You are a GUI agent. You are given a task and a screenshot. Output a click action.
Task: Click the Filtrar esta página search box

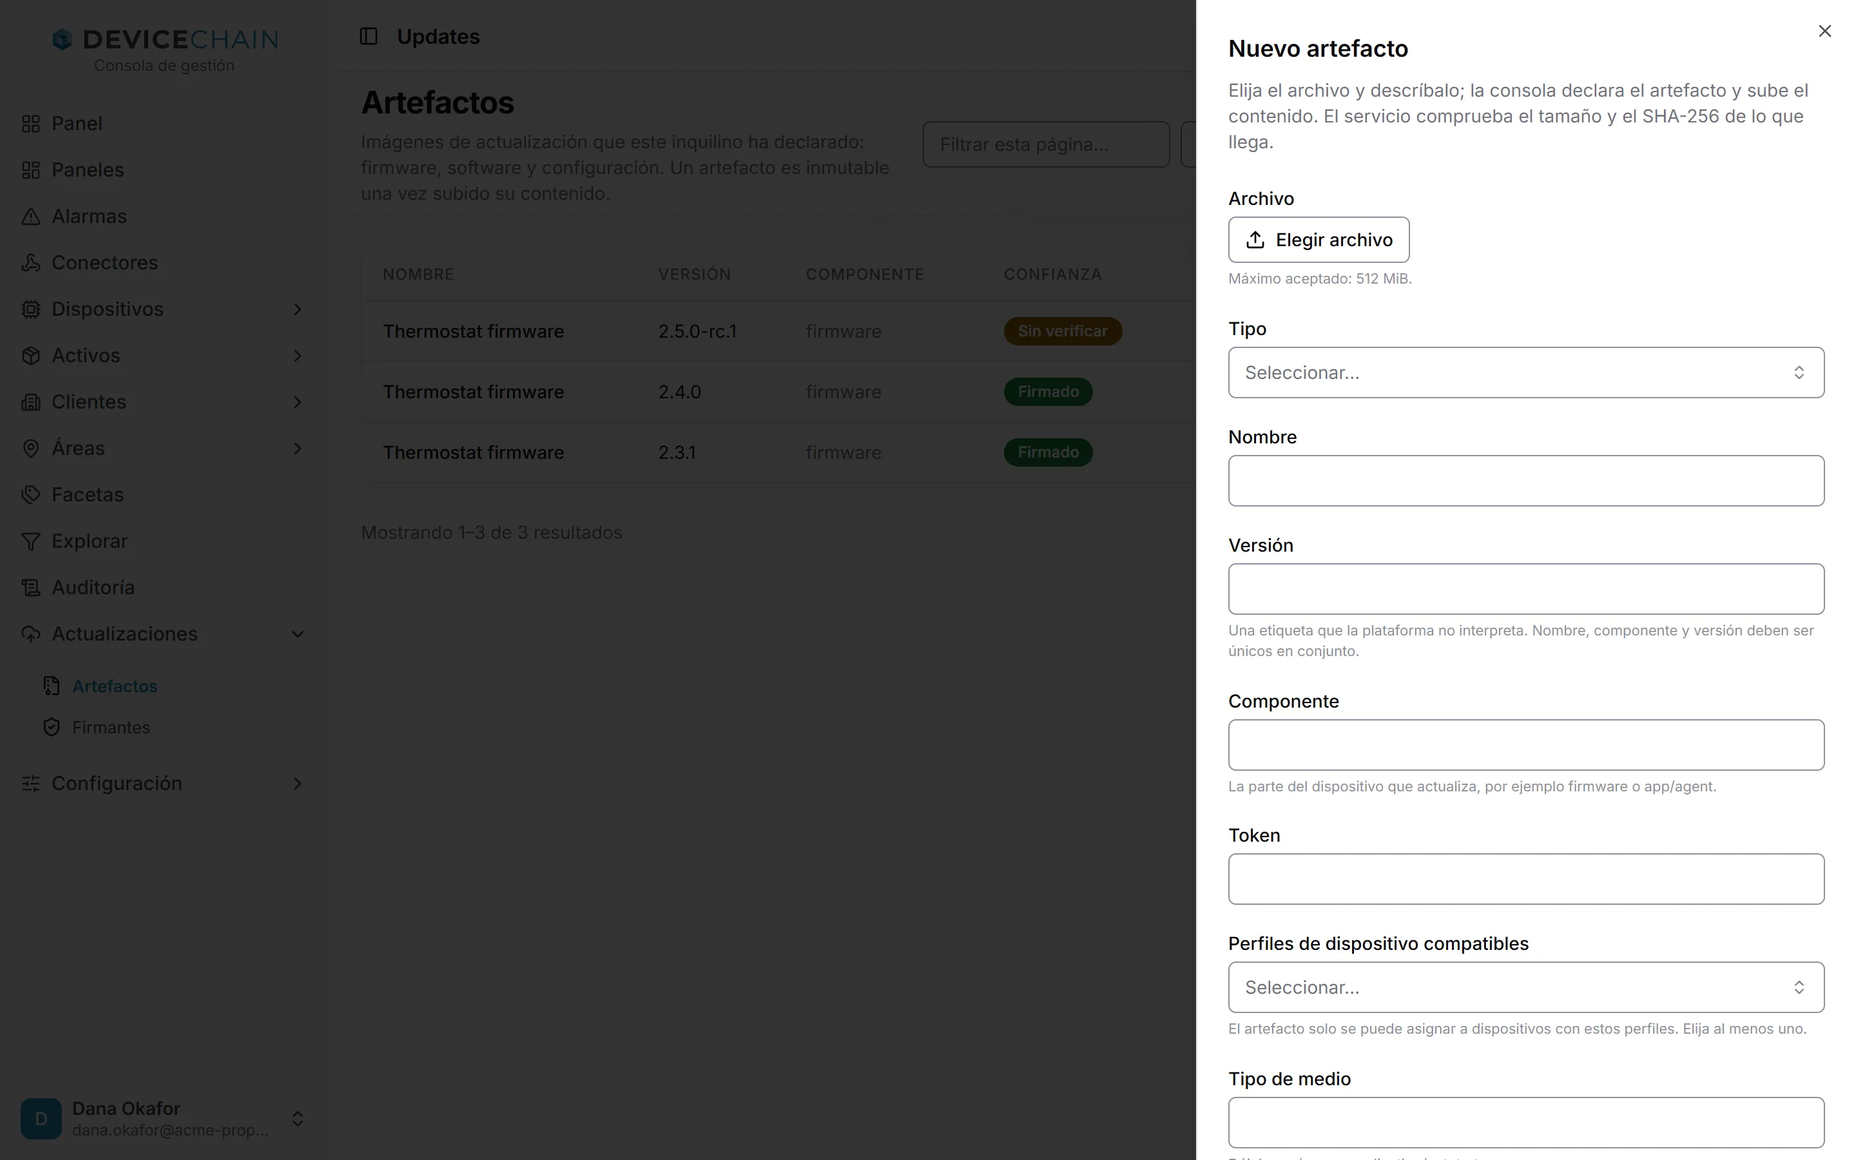[1046, 144]
